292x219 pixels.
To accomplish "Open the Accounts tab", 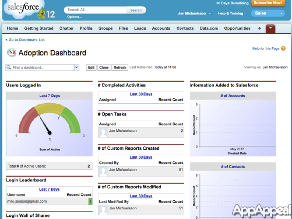I will coord(161,28).
